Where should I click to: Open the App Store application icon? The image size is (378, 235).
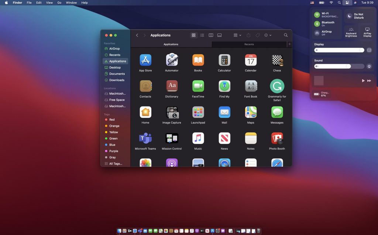145,60
